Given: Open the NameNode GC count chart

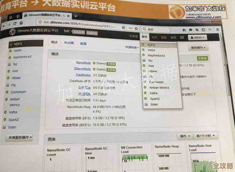Looking at the screenshot, I should 63,158.
